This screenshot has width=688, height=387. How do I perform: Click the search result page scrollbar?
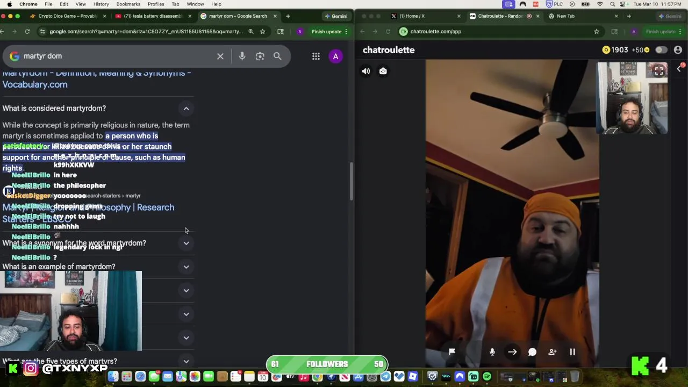coord(352,181)
